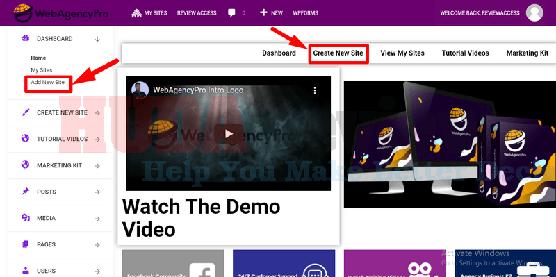Expand Tutorial Videos sidebar arrow
The width and height of the screenshot is (556, 277).
[97, 140]
